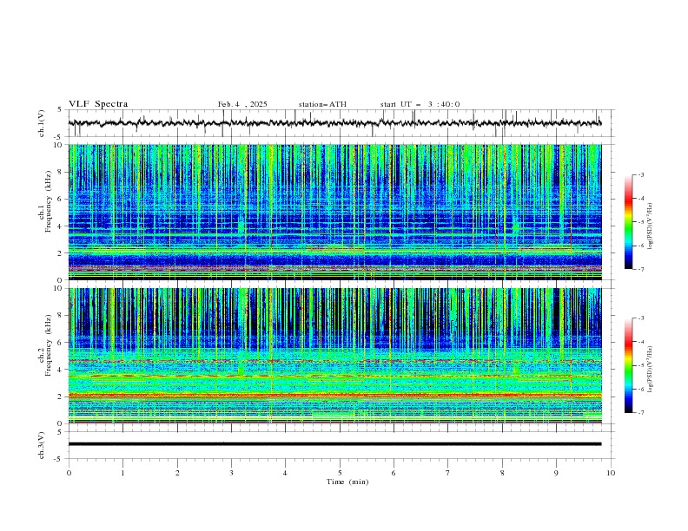Click the 'VLF Spectra' title text
Viewport: 688px width, 531px height.
(x=98, y=104)
